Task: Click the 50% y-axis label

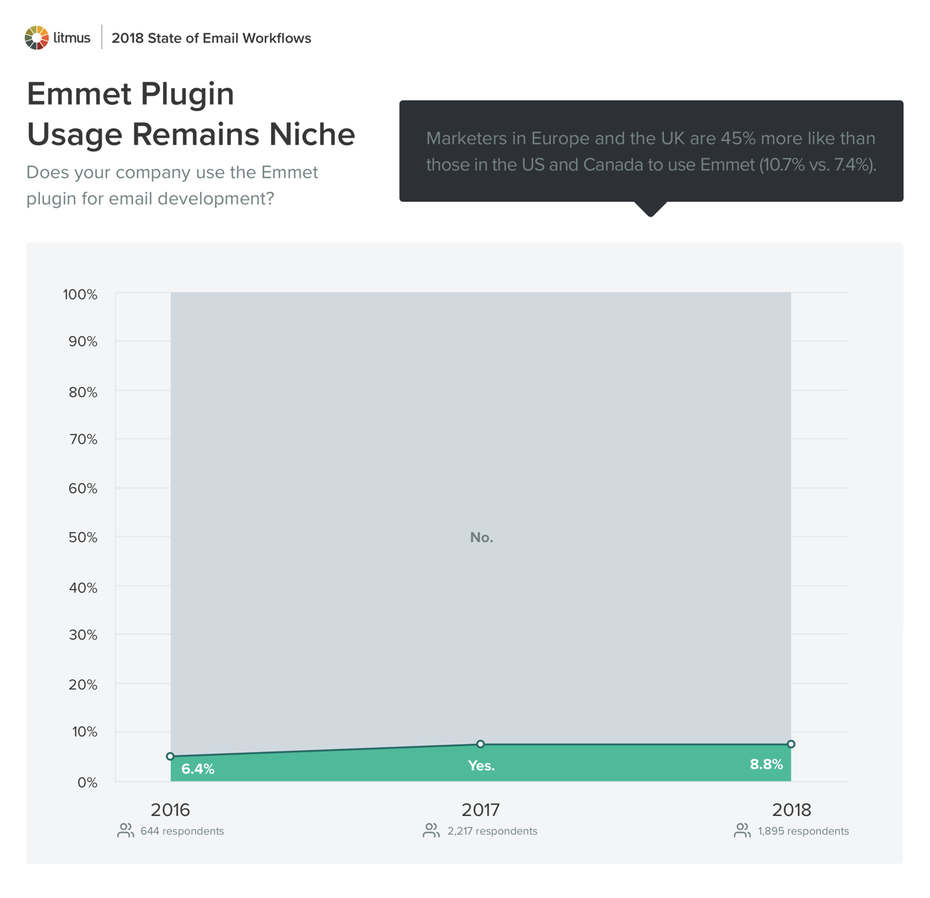Action: coord(83,537)
